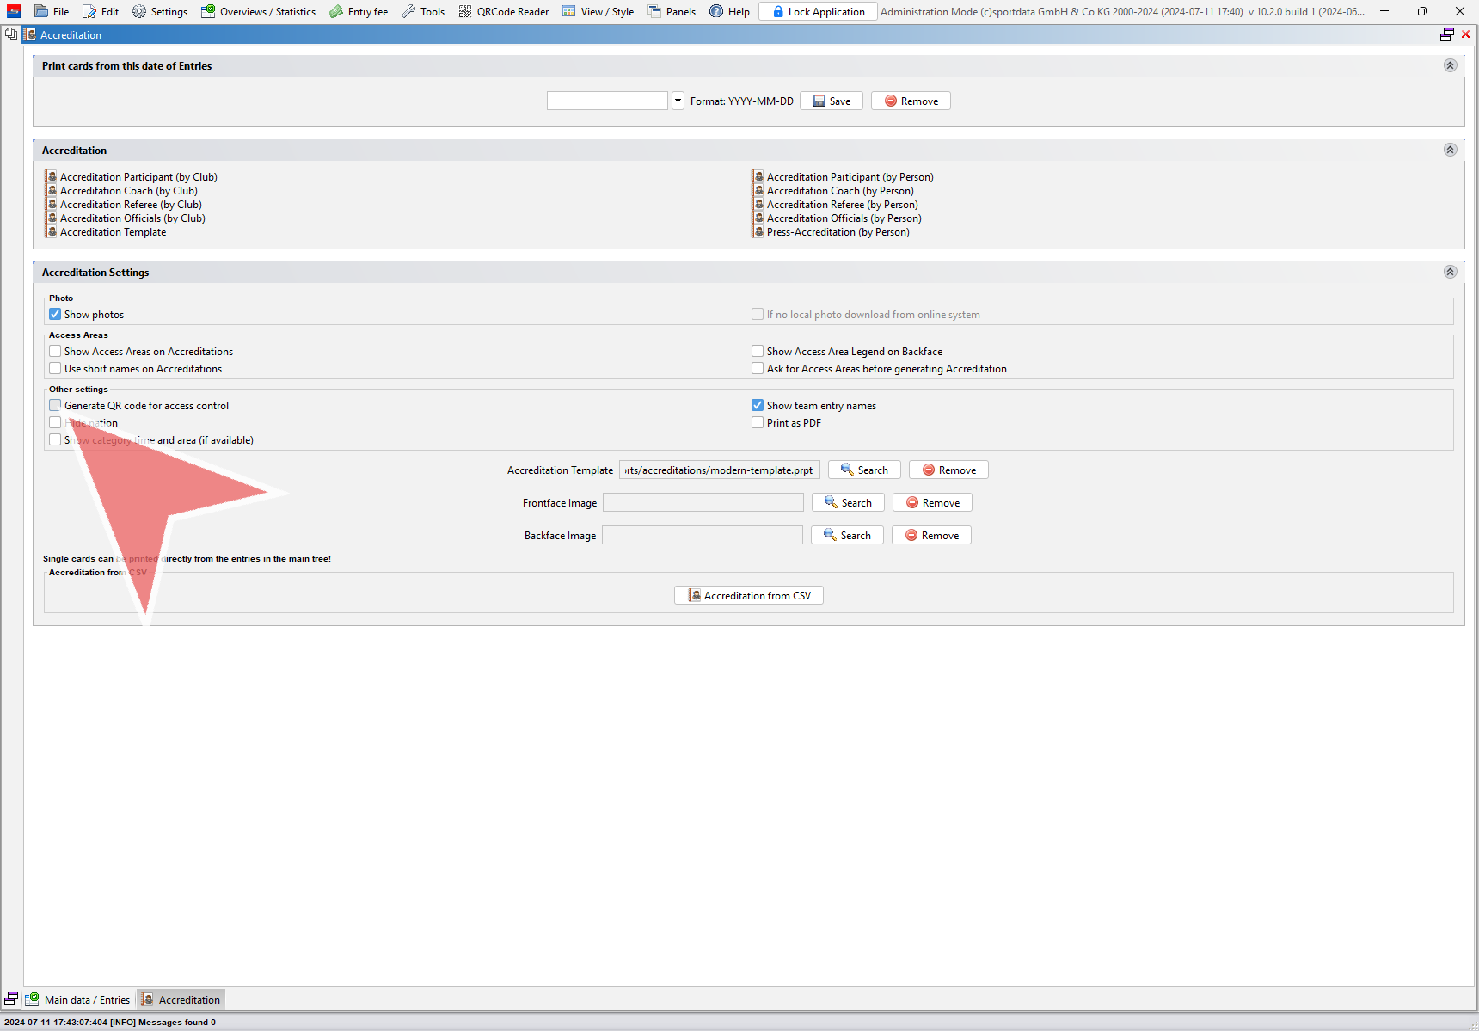Collapse the Accreditation Settings section

[1450, 273]
